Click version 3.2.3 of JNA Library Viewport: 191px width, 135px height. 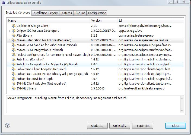pyautogui.click(x=94, y=36)
